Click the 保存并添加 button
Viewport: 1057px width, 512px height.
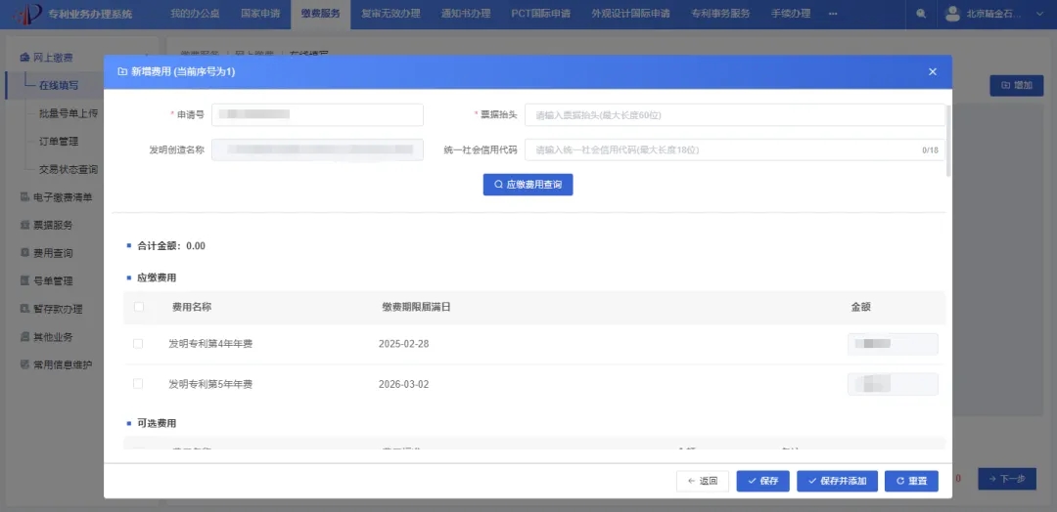837,481
